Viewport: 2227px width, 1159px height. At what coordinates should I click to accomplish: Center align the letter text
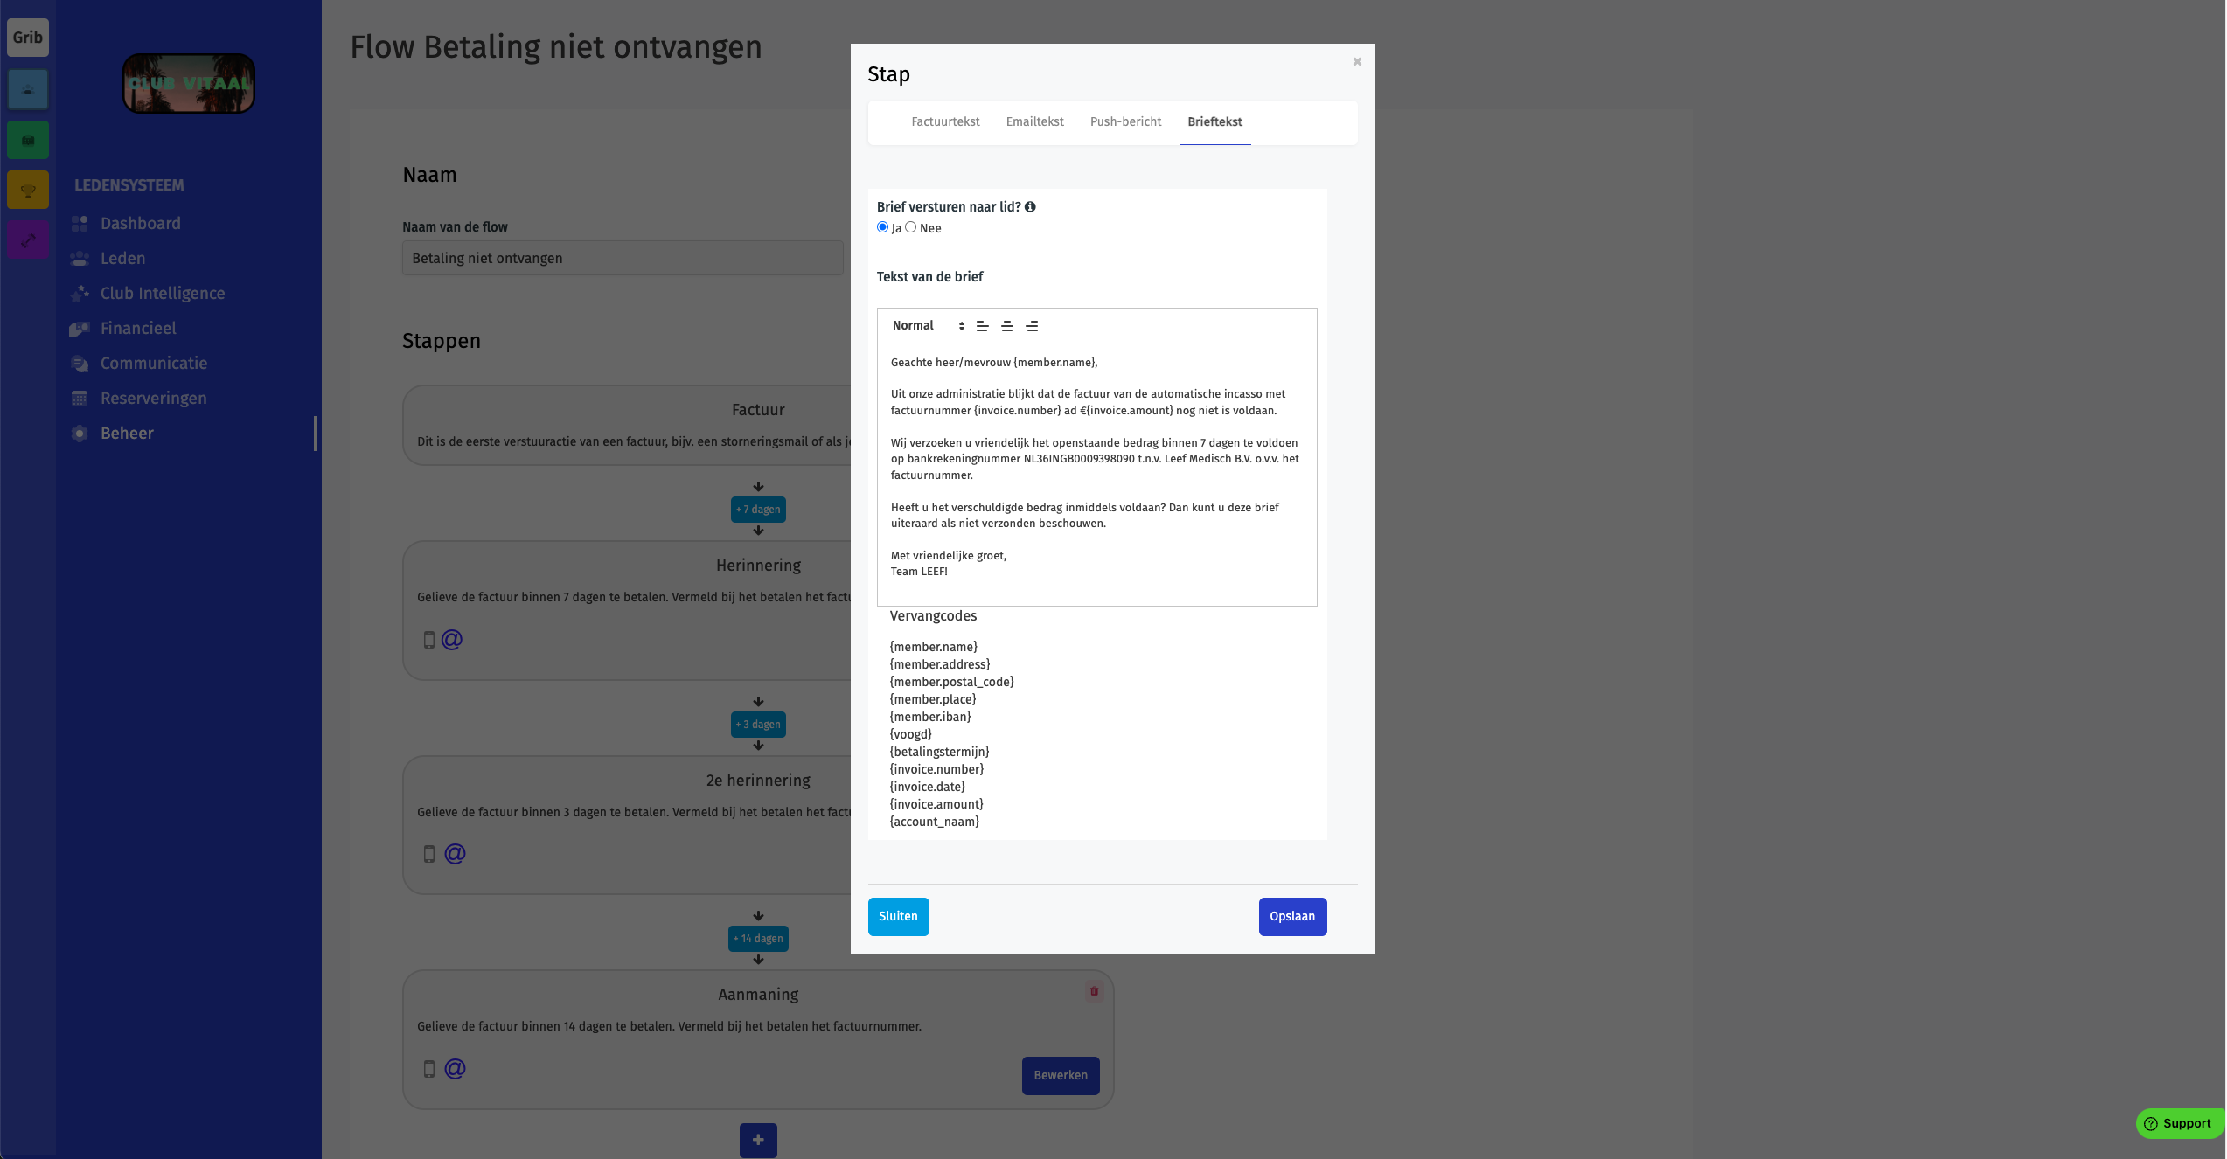[1006, 326]
